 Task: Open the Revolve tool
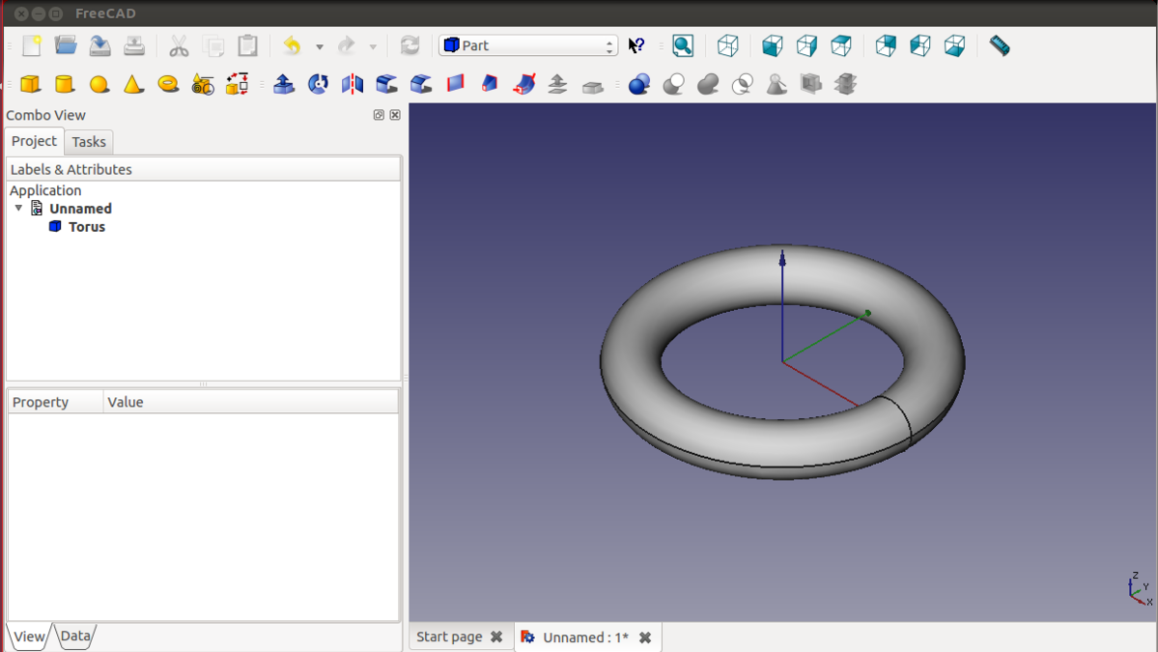318,85
